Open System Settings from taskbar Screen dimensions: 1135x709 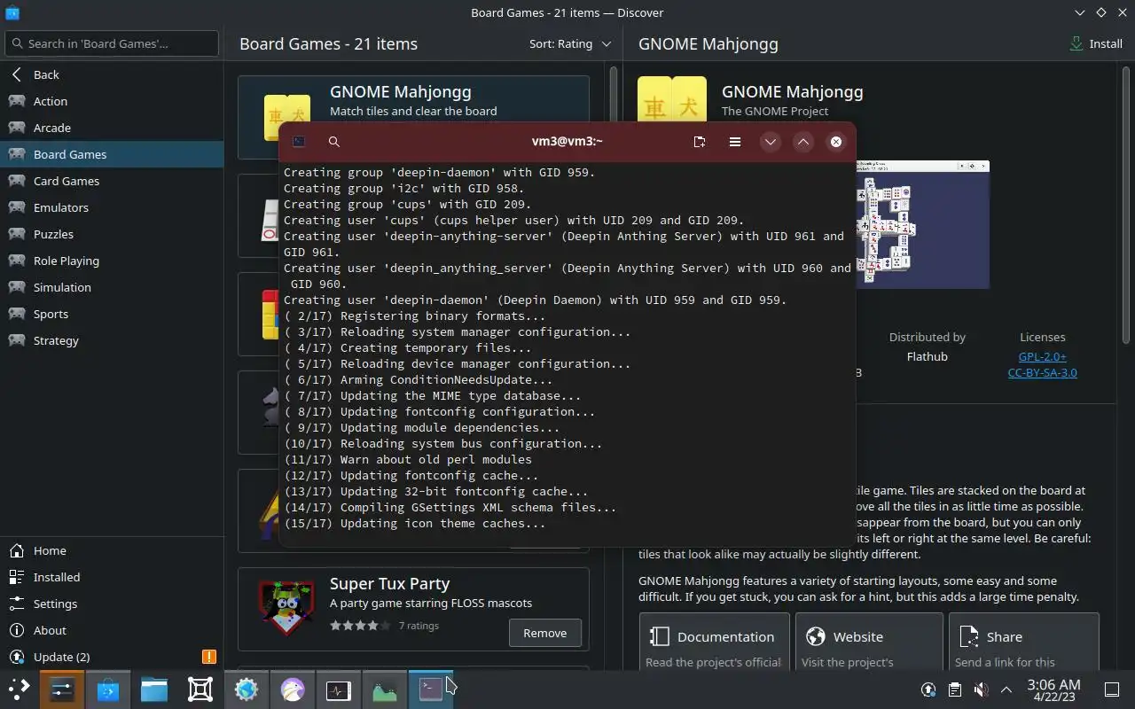pyautogui.click(x=61, y=689)
